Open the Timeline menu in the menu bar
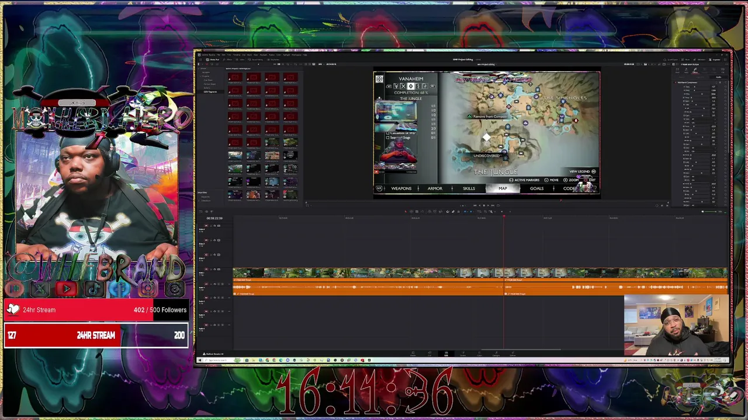Screen dimensions: 748x420 [x=237, y=55]
